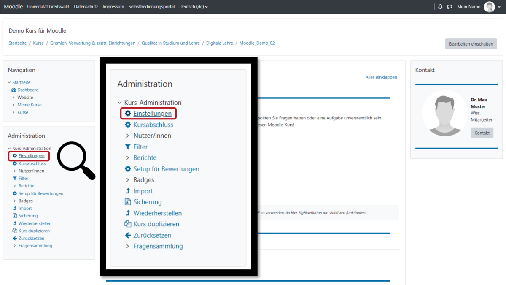506x285 pixels.
Task: Open the messages chat bubble icon
Action: coord(449,7)
